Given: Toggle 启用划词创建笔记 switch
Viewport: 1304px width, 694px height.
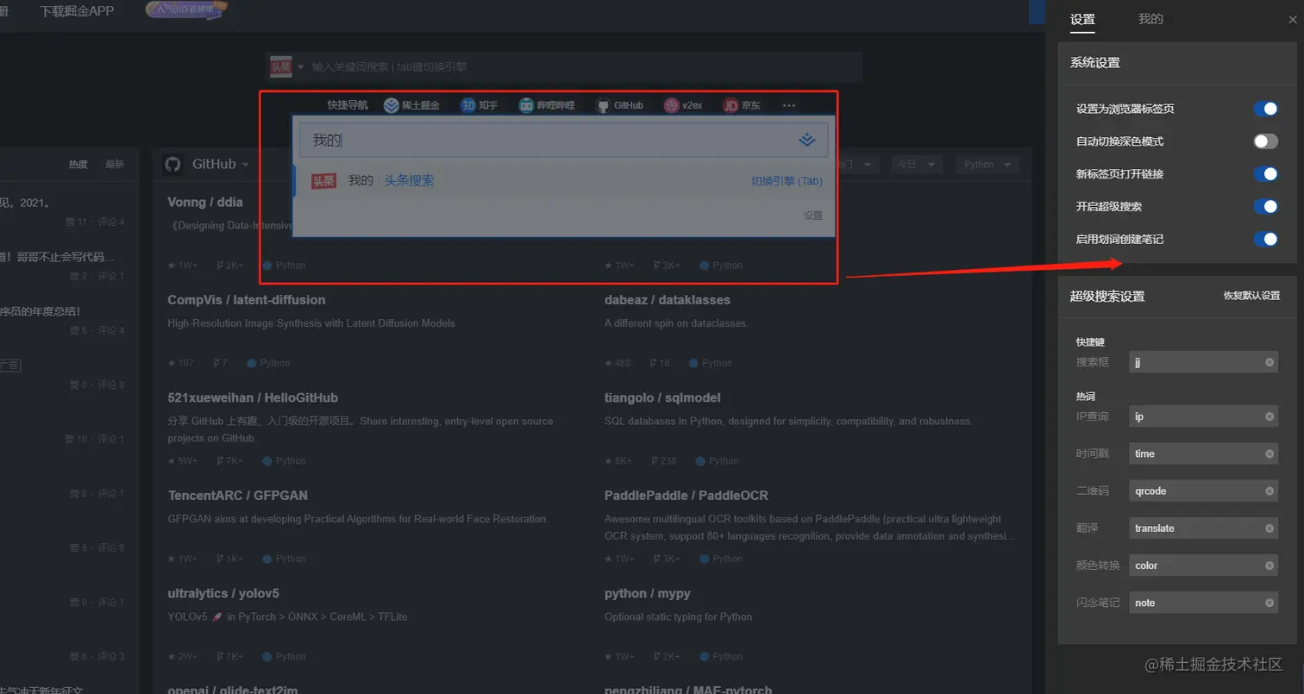Looking at the screenshot, I should pos(1265,239).
